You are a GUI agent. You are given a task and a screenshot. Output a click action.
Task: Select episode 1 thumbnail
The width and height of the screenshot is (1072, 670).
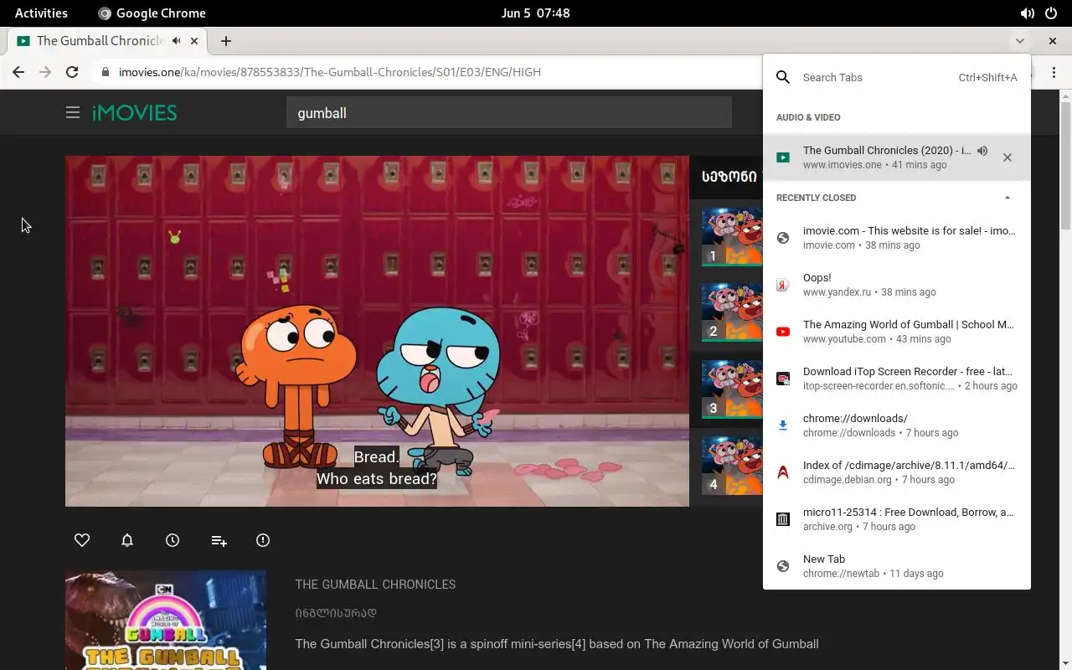coord(732,236)
